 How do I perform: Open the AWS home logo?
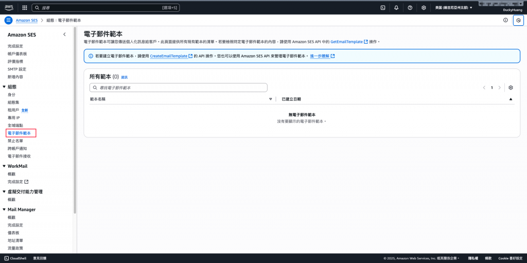(9, 7)
